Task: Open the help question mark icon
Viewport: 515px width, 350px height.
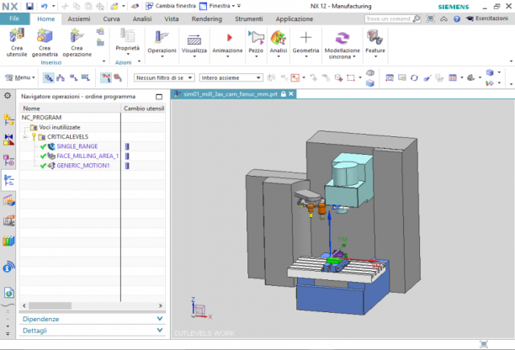Action: click(x=457, y=19)
